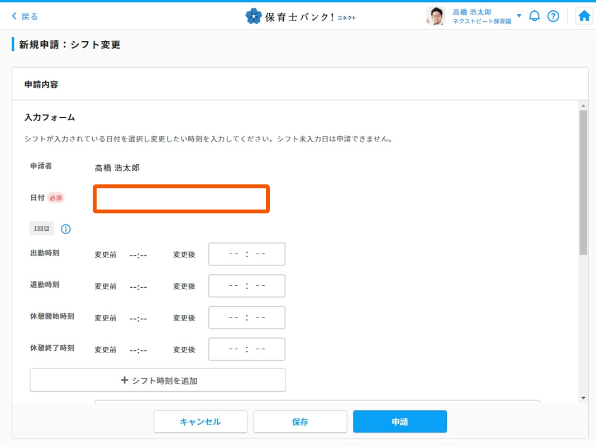
Task: Click the シフト時刻を追加 add shift button
Action: tap(157, 380)
